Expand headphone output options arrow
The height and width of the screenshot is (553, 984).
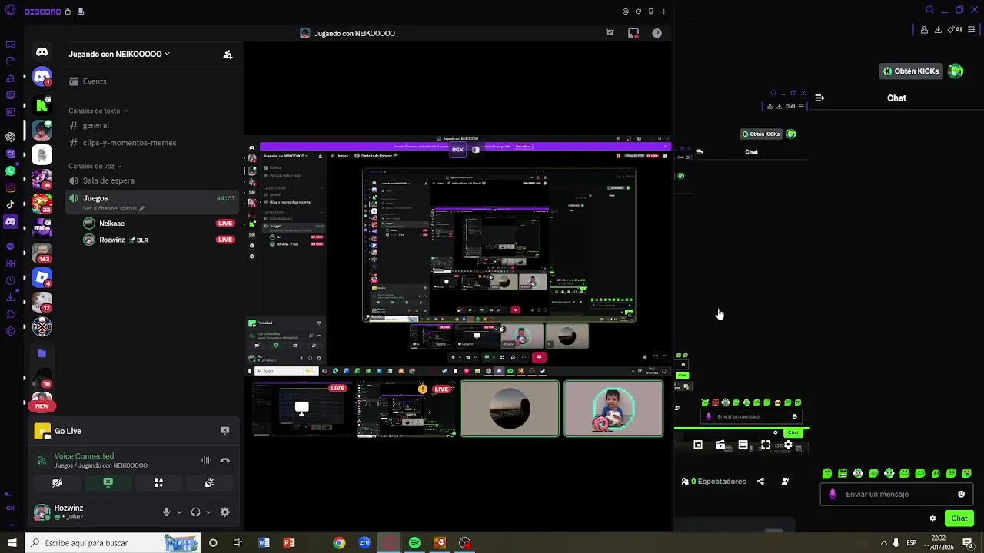tap(208, 512)
